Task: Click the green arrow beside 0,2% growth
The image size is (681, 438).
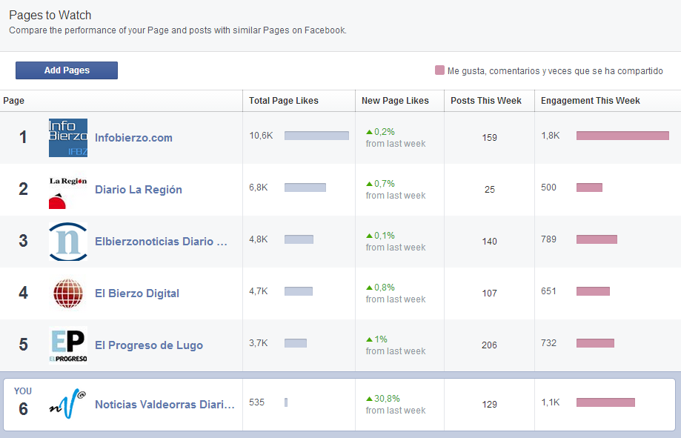Action: (369, 132)
